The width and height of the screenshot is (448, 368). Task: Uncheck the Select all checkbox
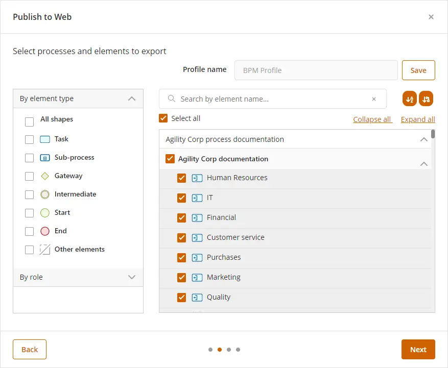pyautogui.click(x=163, y=118)
